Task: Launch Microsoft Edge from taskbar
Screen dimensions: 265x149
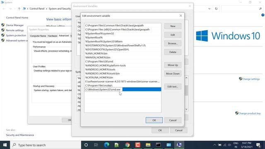Action: click(x=106, y=145)
